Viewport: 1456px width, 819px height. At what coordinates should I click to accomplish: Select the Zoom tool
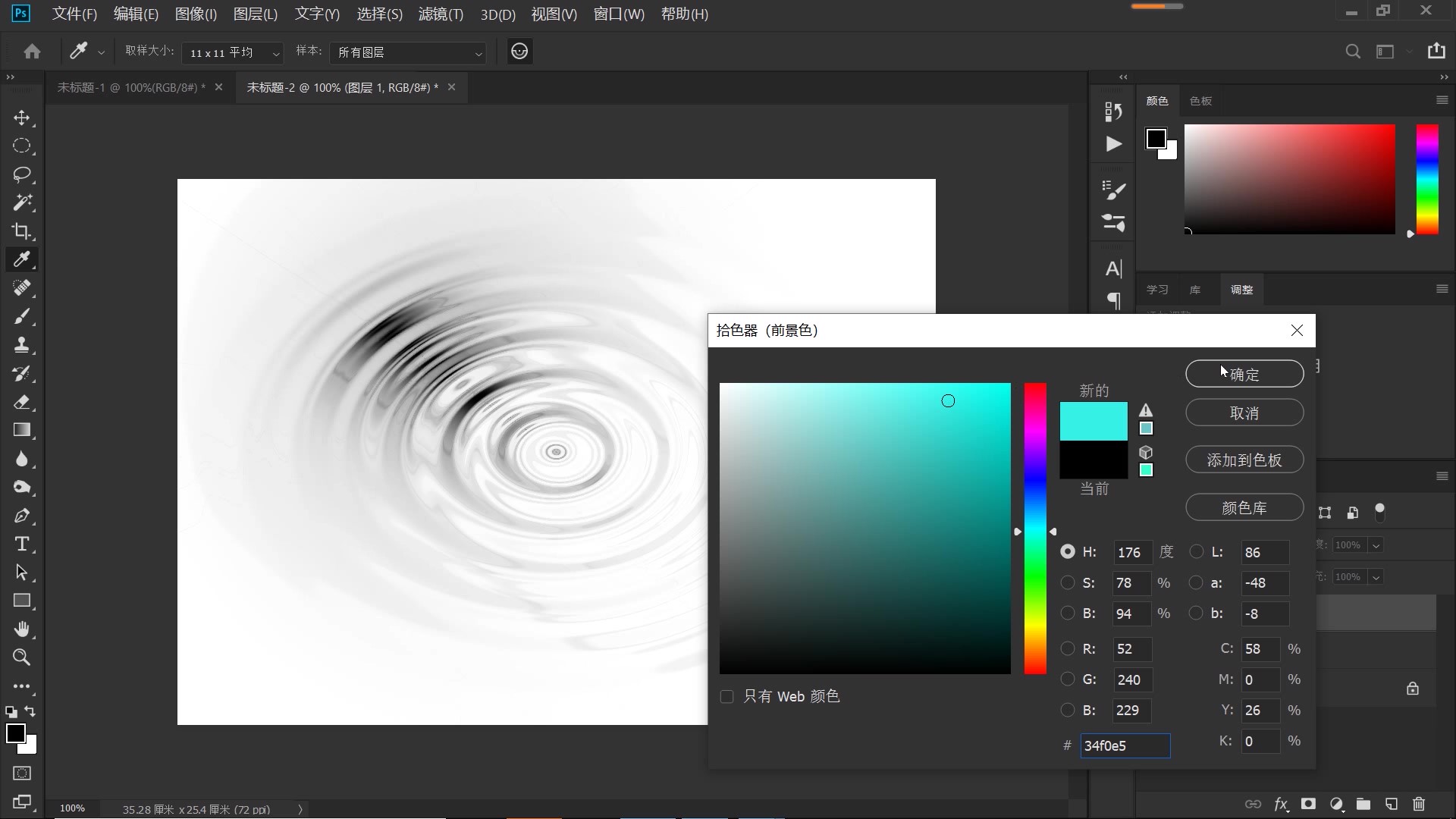(21, 657)
